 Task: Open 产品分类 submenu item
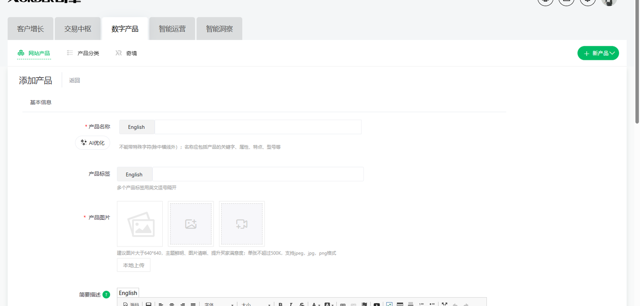point(83,53)
